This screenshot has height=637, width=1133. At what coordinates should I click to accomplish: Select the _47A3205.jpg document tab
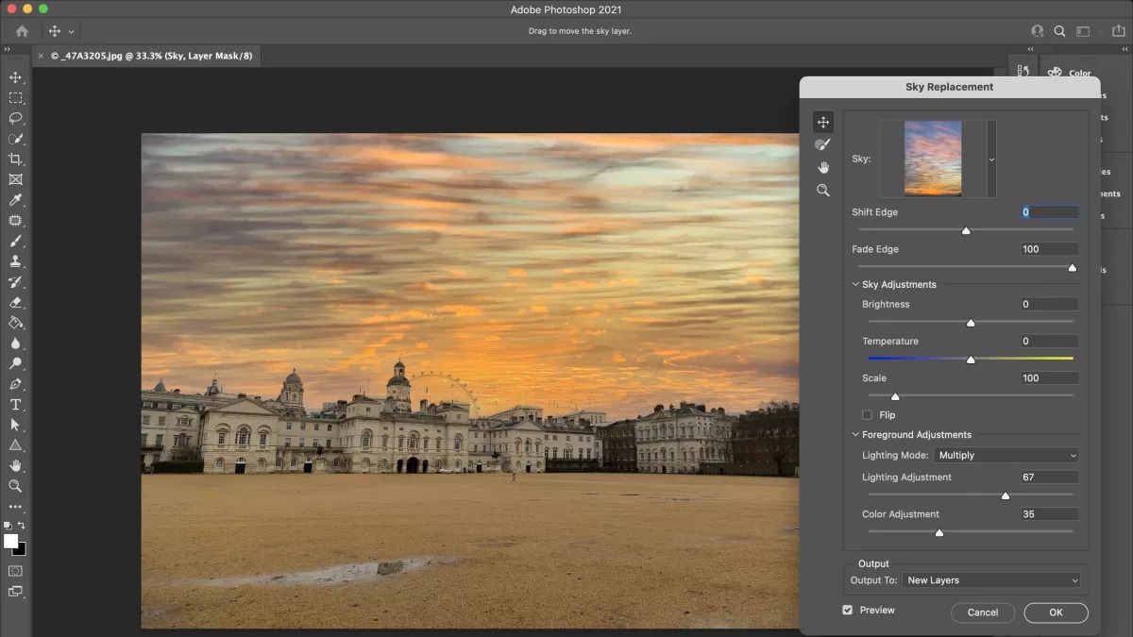click(x=151, y=56)
